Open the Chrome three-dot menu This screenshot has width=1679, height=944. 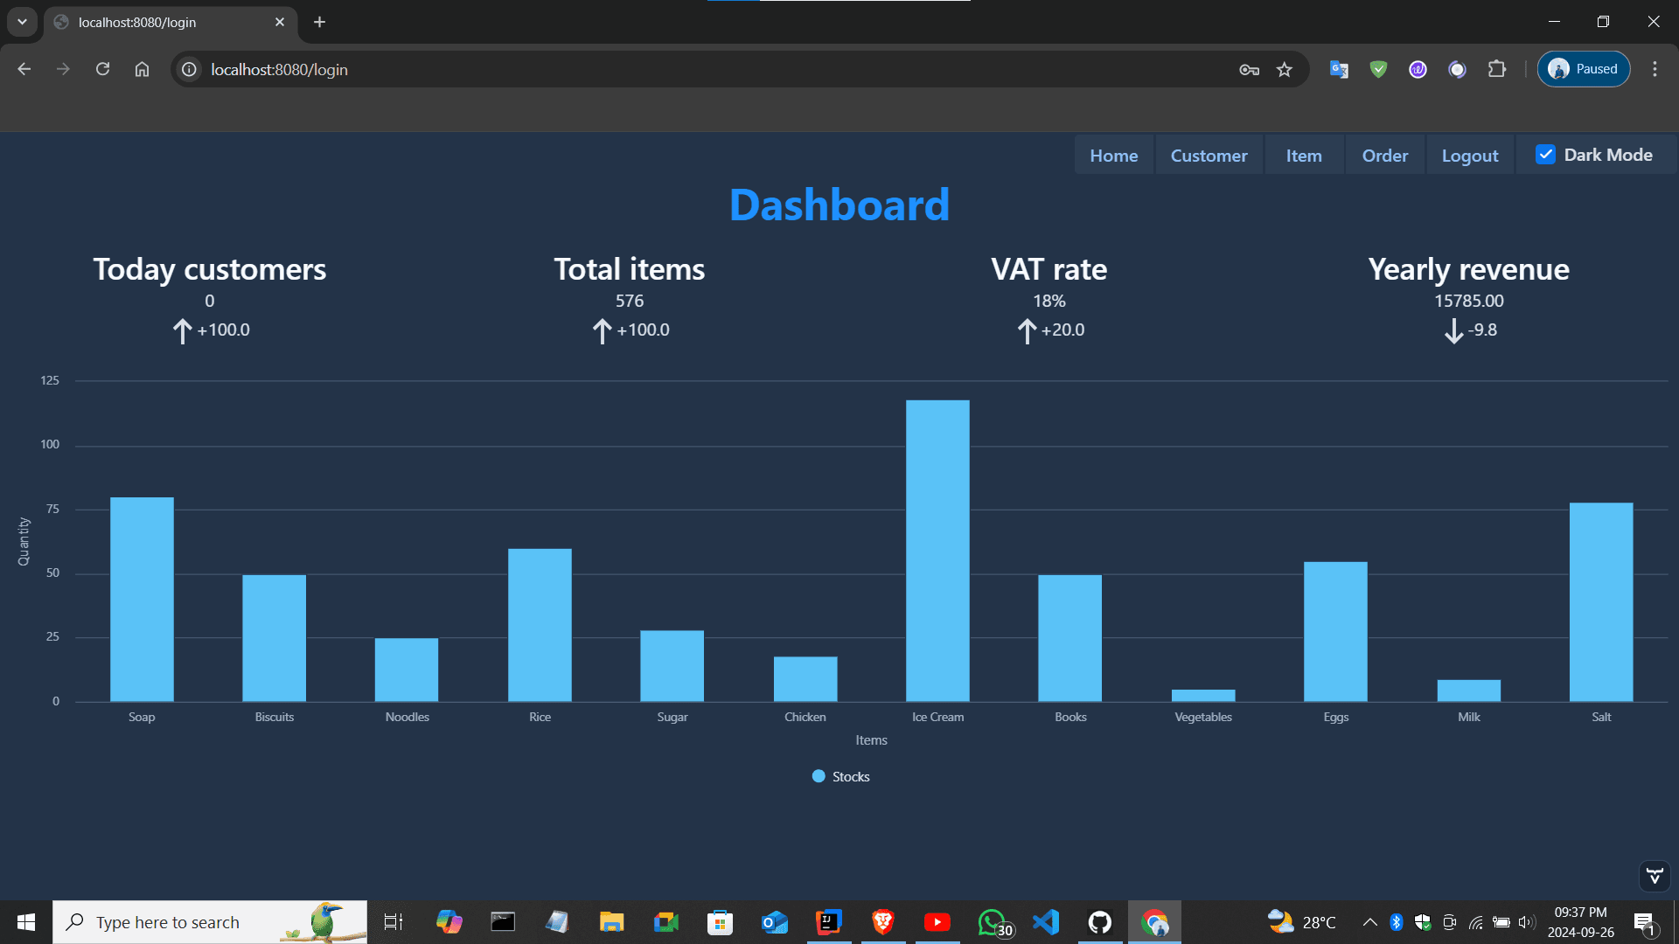1655,69
